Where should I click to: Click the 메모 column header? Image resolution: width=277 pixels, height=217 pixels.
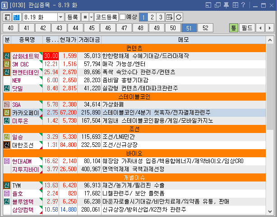point(184,40)
